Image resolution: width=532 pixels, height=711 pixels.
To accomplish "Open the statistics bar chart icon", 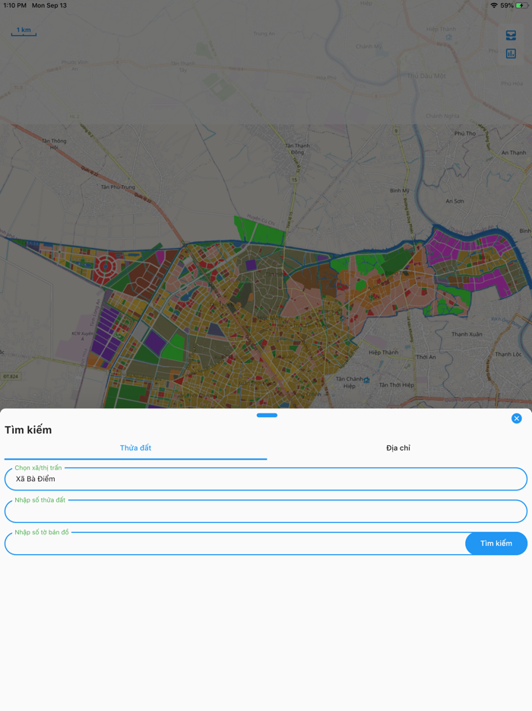I will 511,53.
